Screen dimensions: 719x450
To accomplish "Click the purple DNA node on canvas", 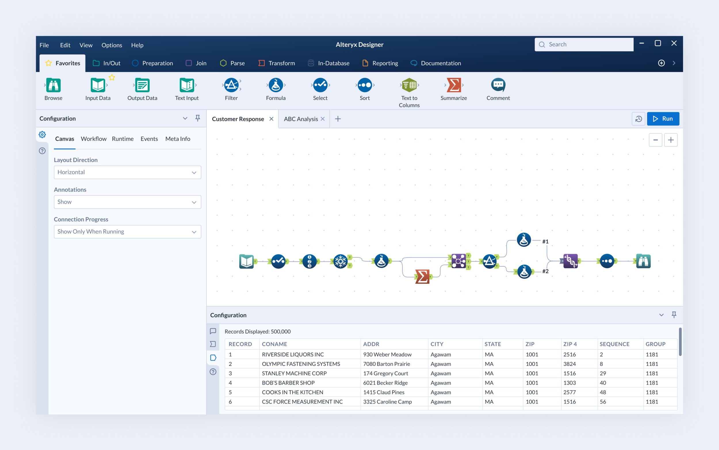I will [571, 261].
